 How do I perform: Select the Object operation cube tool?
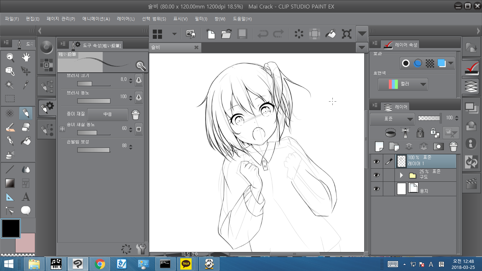tap(10, 71)
